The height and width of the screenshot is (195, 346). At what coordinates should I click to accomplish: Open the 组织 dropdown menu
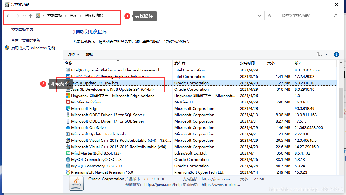click(73, 55)
